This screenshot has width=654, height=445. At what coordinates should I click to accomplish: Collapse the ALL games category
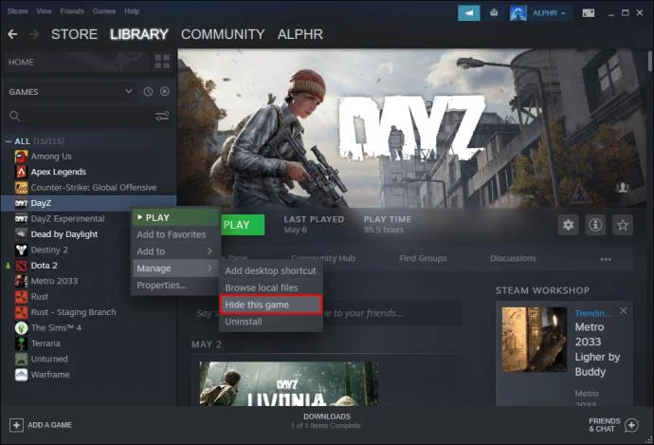pos(9,141)
